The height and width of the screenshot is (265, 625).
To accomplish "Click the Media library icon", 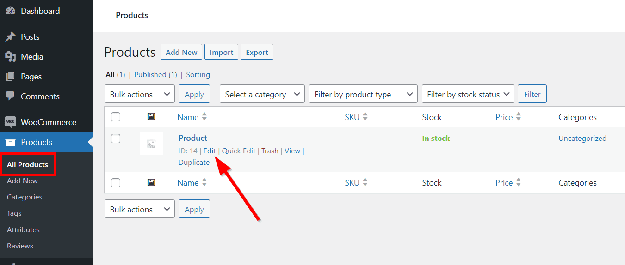I will (10, 57).
